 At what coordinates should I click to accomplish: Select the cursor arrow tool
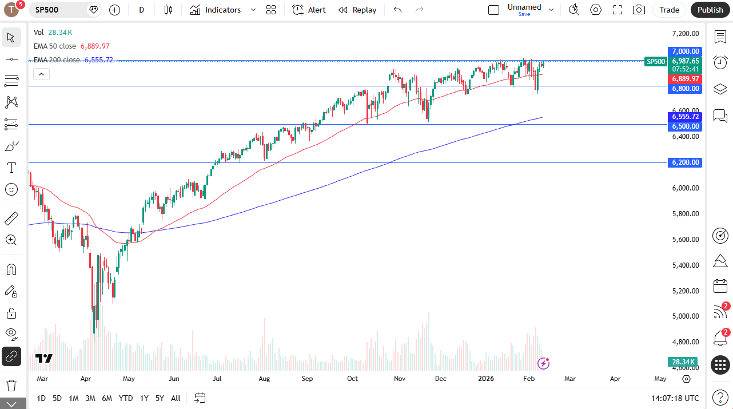[x=11, y=38]
